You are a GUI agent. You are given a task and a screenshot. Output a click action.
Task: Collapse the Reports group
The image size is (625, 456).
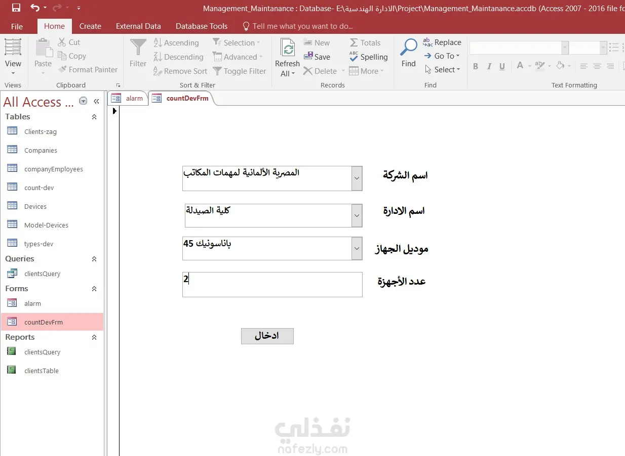pyautogui.click(x=94, y=337)
